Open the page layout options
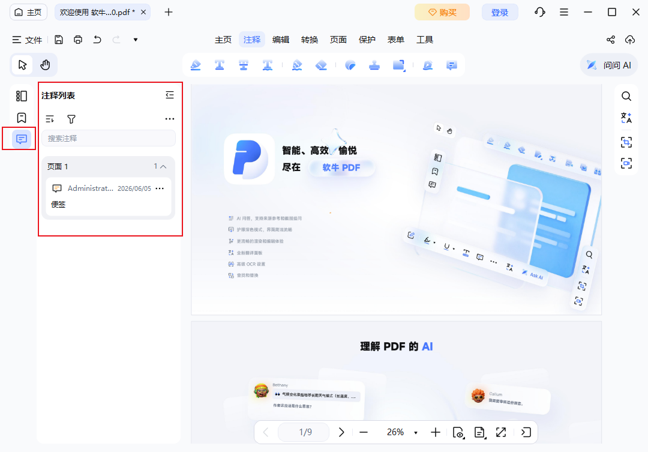The width and height of the screenshot is (648, 452). pyautogui.click(x=480, y=432)
